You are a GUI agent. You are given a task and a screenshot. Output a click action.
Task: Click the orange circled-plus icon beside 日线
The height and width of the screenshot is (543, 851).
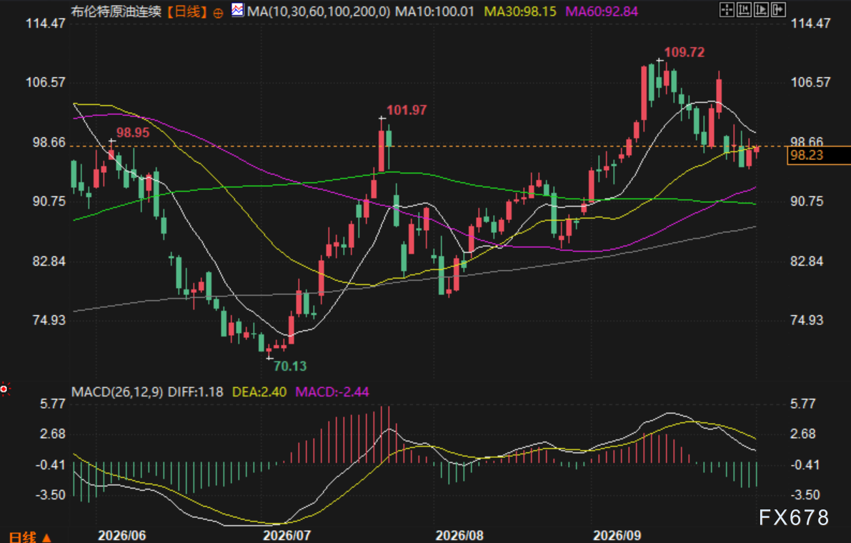pyautogui.click(x=218, y=14)
